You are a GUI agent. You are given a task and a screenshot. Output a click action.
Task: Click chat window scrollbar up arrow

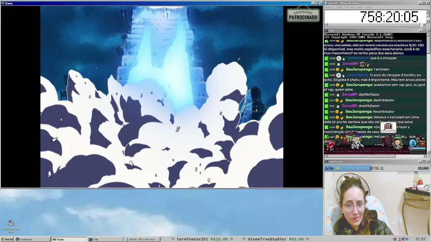click(x=428, y=35)
